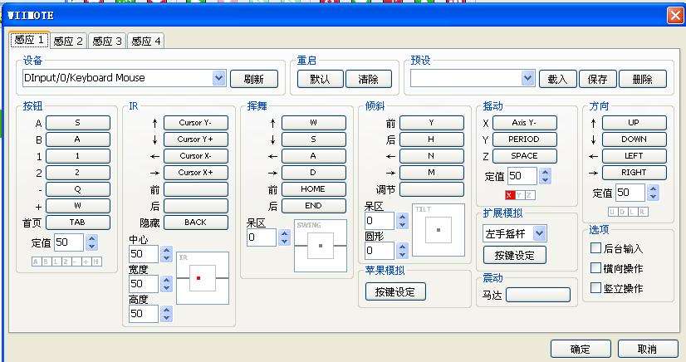686x362 pixels.
Task: Click the 倾斜 圆形 stepper arrows
Action: click(402, 251)
